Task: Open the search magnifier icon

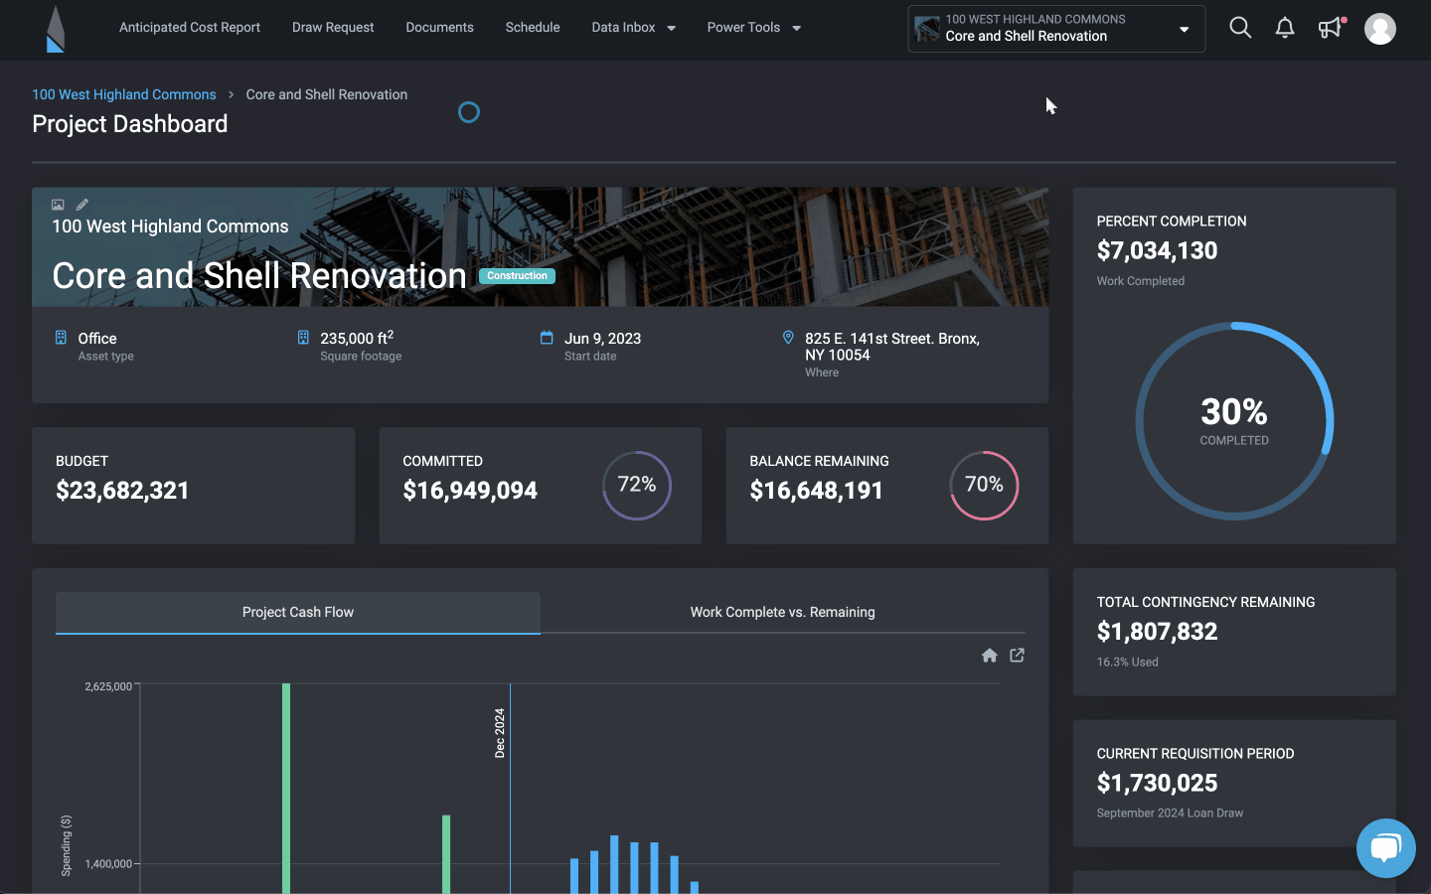Action: pyautogui.click(x=1240, y=28)
